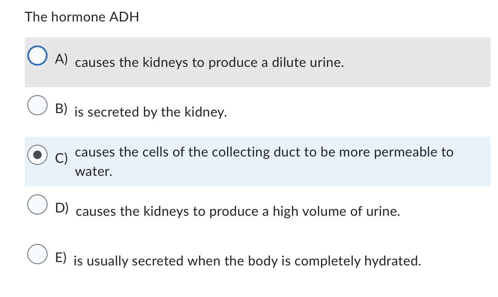This screenshot has height=297, width=498.
Task: Click the question text 'The hormone ADH'
Action: tap(82, 17)
